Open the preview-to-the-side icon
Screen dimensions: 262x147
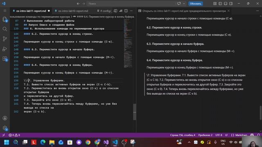point(115,11)
